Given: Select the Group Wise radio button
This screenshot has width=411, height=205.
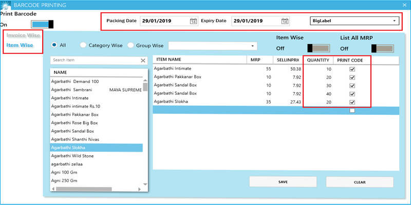Looking at the screenshot, I should pyautogui.click(x=130, y=46).
